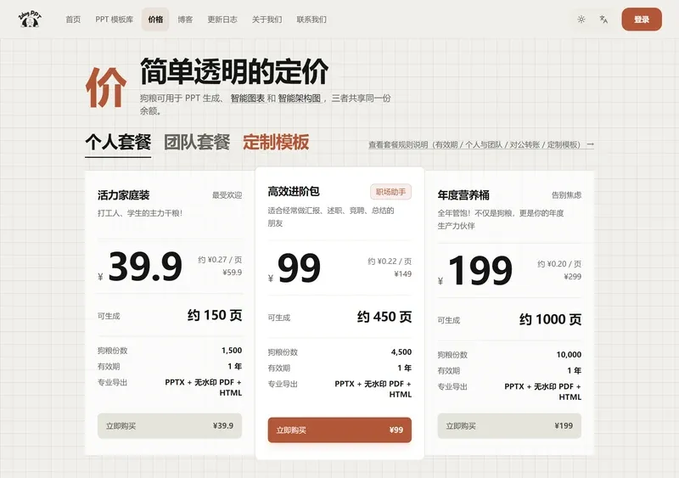Switch to 个人套餐 tab
Viewport: 679px width, 478px height.
[x=118, y=143]
